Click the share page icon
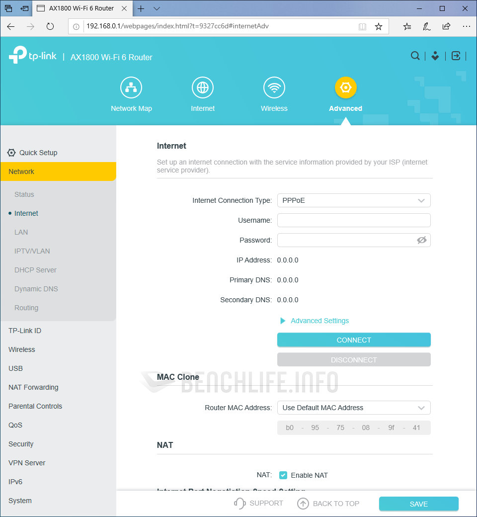Viewport: 477px width, 517px height. tap(446, 26)
